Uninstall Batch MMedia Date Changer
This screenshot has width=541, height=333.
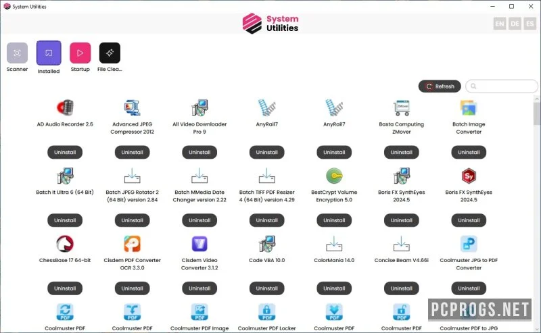click(x=199, y=220)
